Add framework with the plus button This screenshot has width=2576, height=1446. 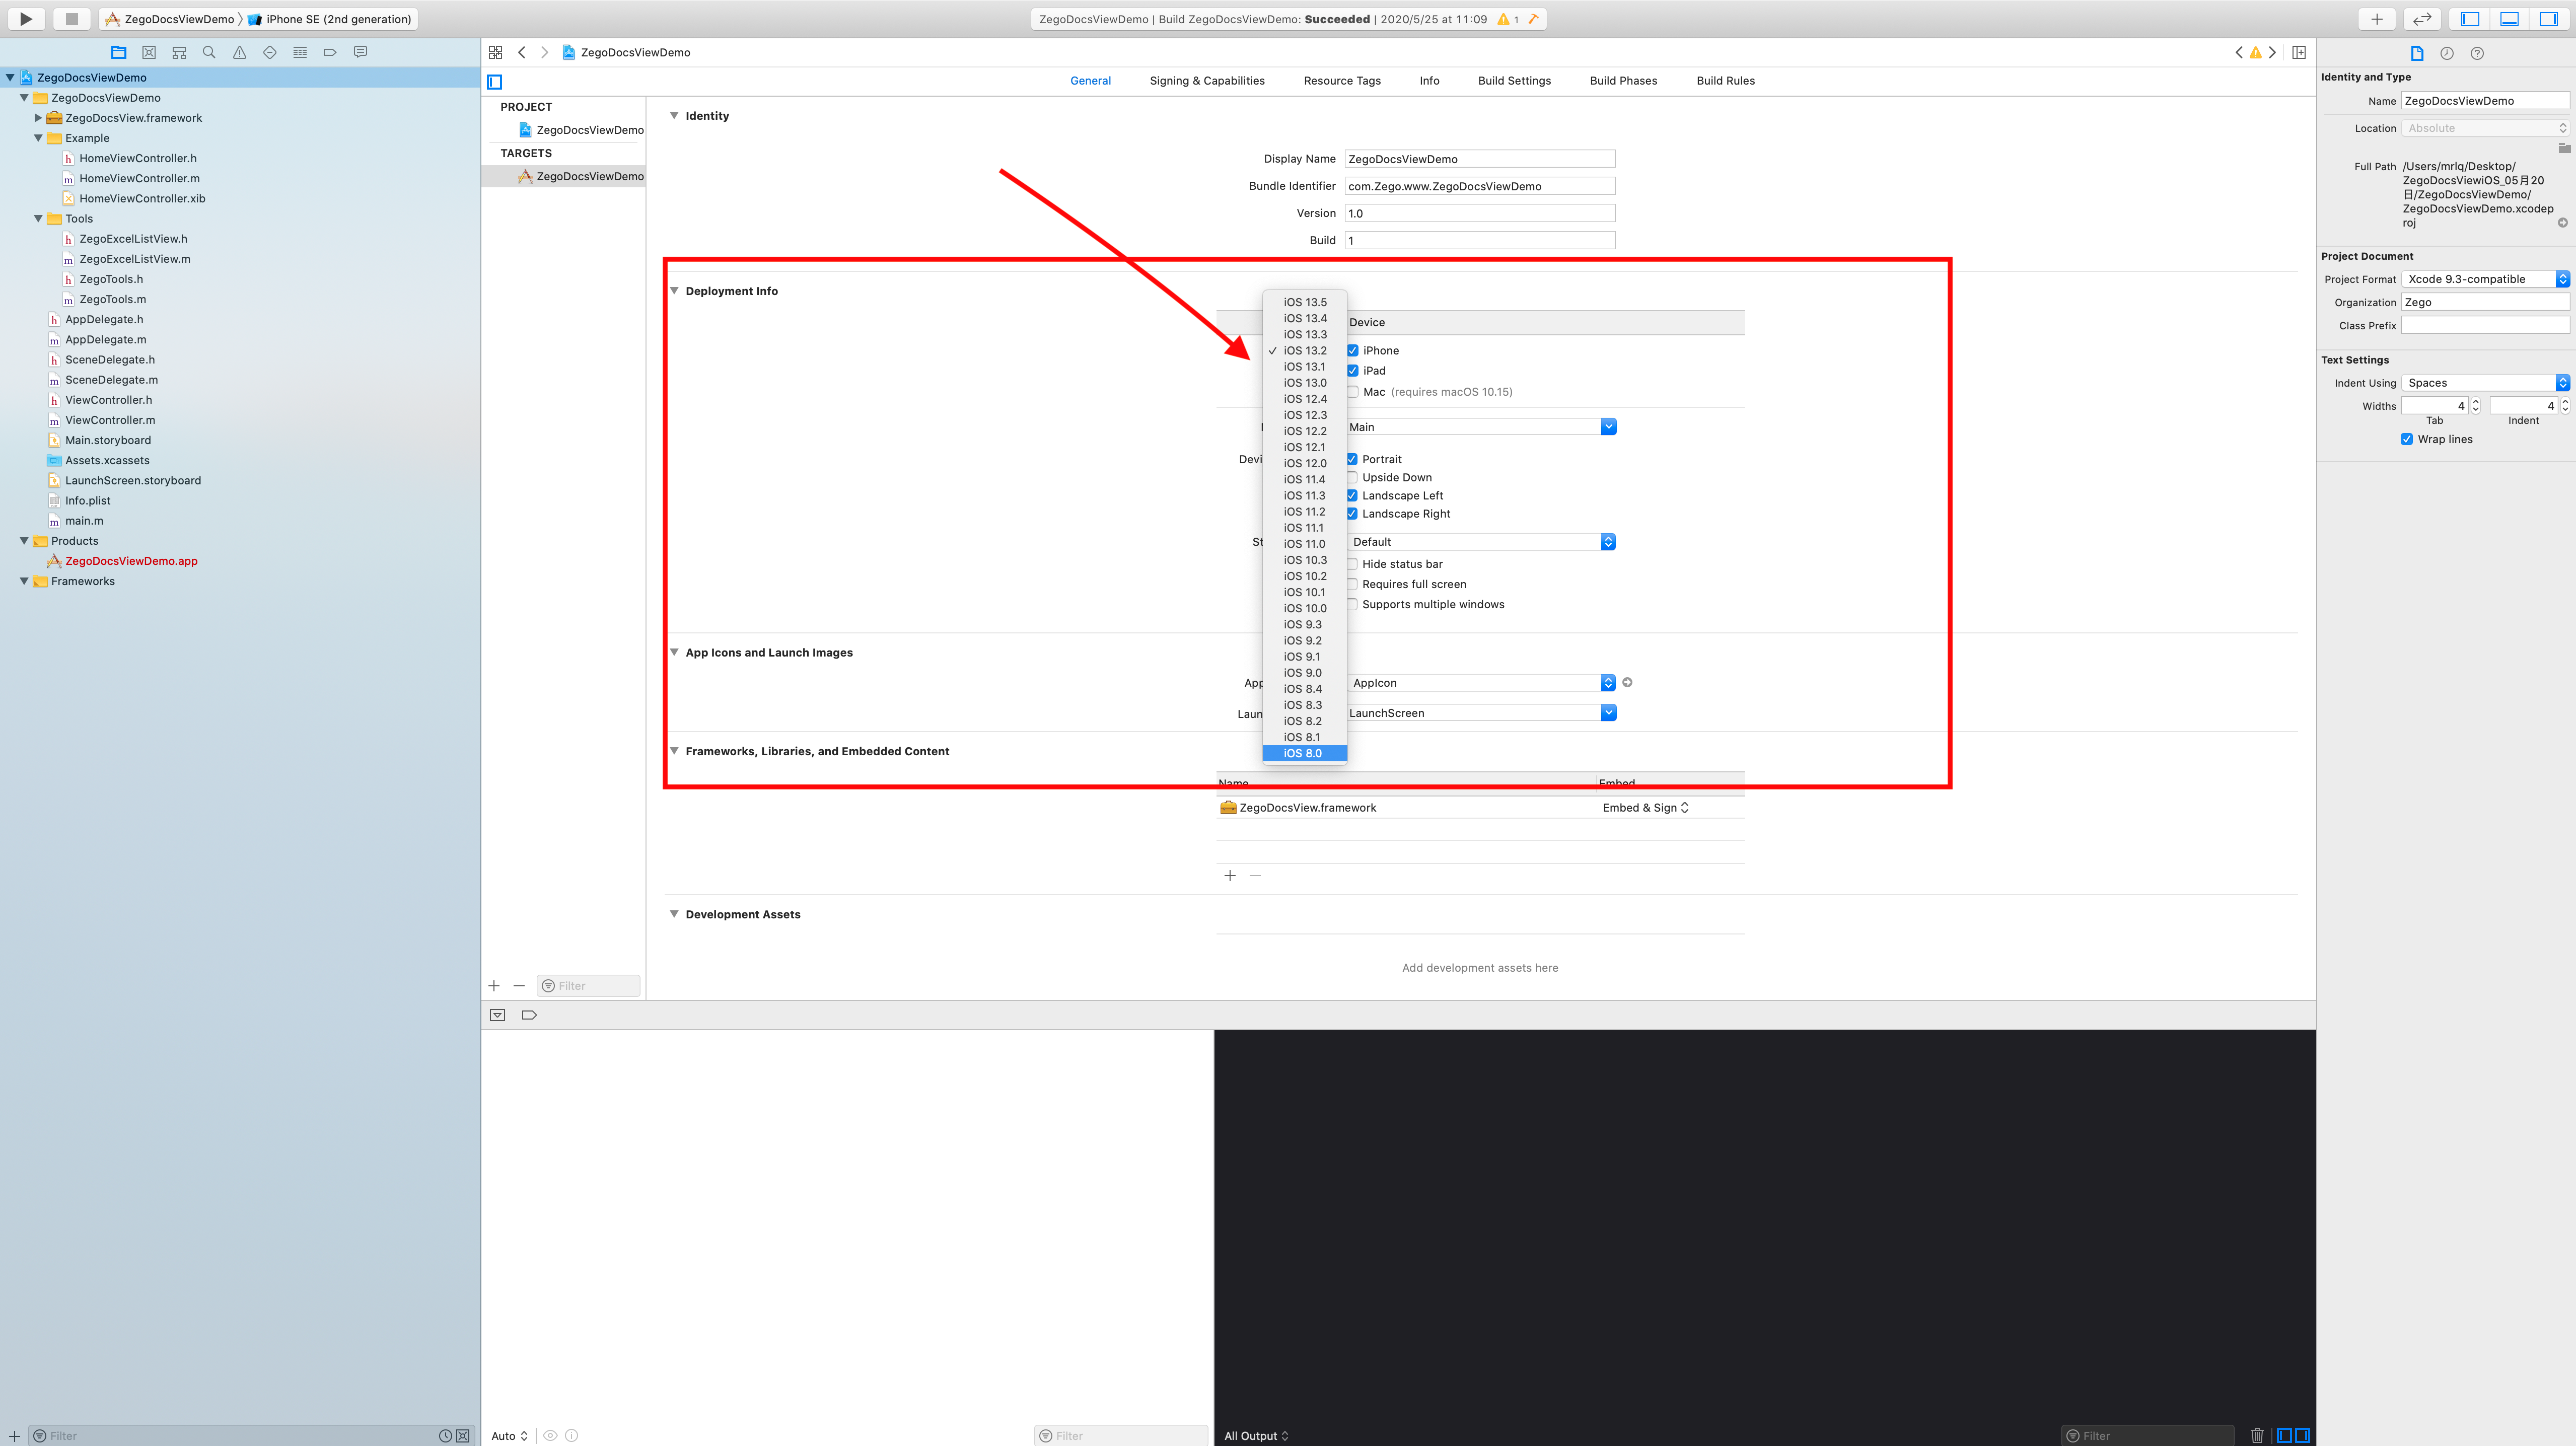[x=1230, y=876]
